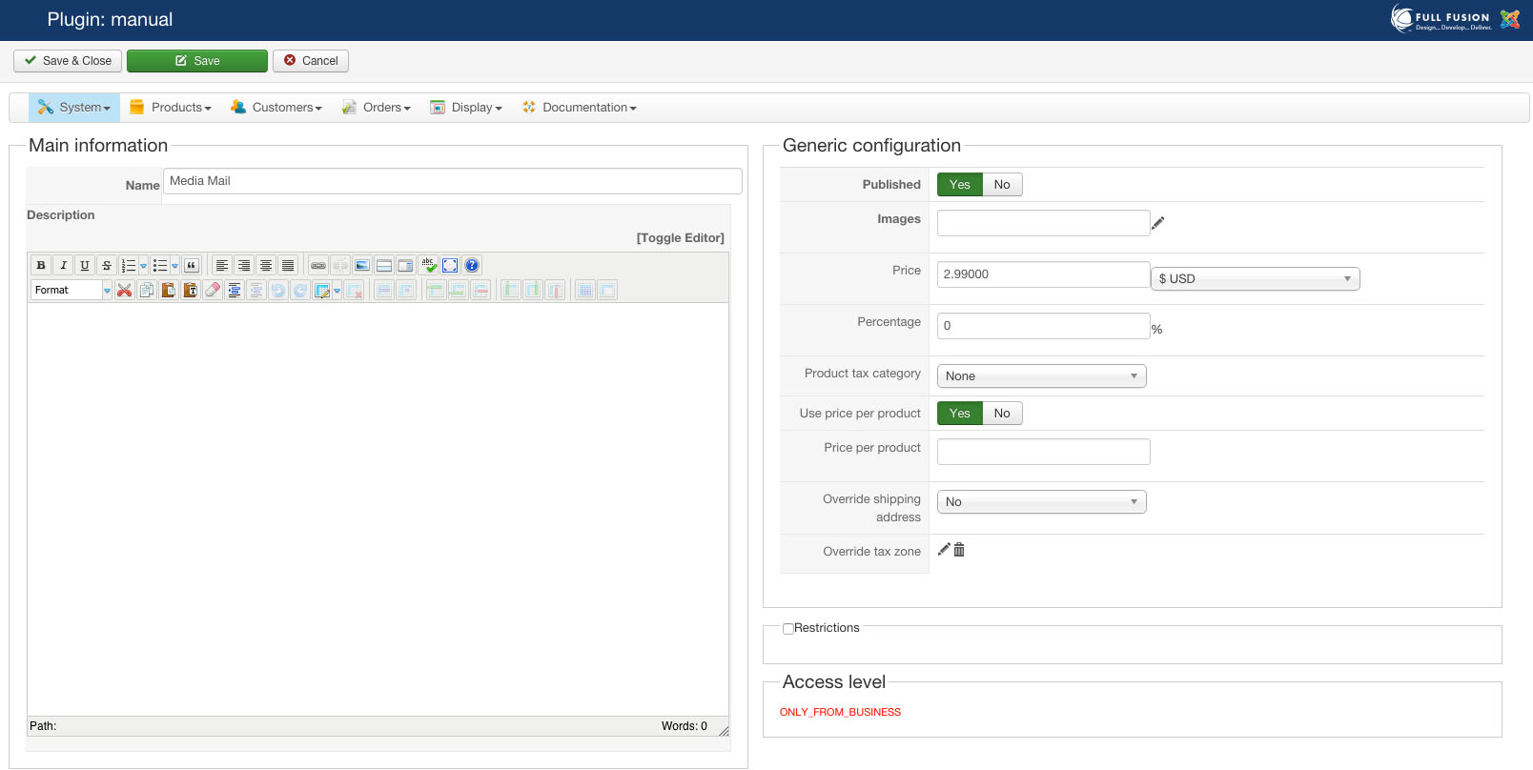
Task: Insert an image in the editor
Action: click(362, 265)
